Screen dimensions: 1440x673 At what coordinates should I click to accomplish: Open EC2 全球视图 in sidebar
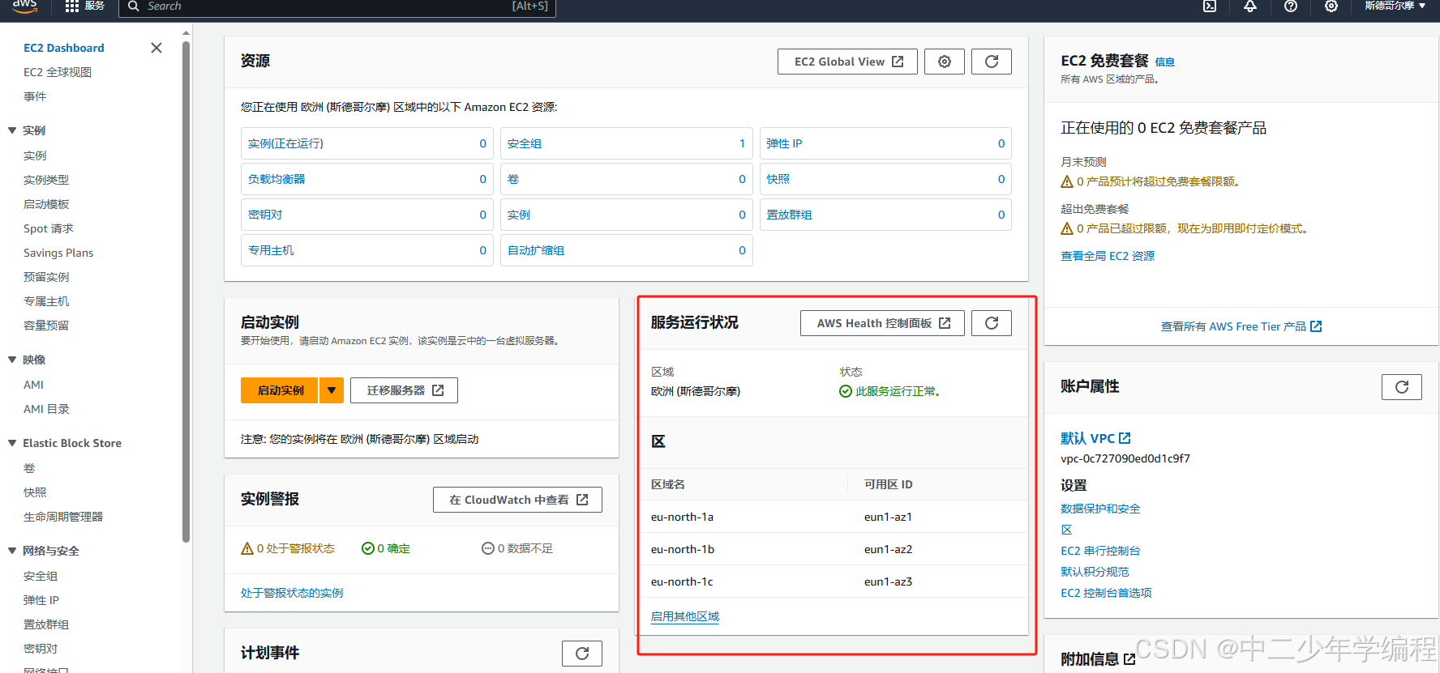[x=58, y=72]
